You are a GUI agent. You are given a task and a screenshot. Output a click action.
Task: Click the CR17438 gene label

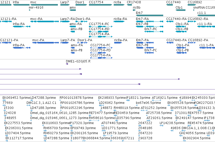(134, 2)
